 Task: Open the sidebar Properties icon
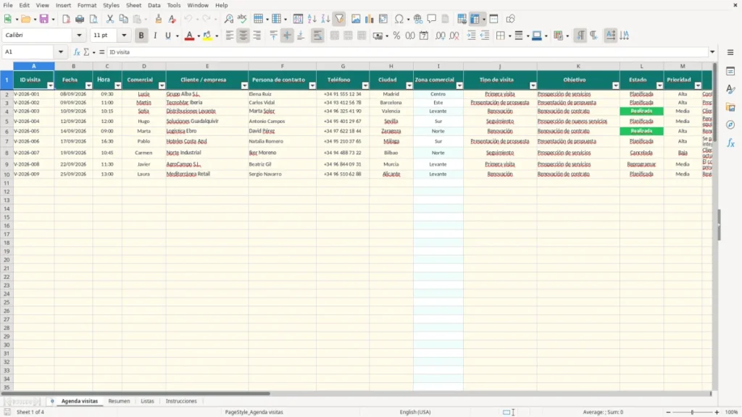(x=730, y=72)
